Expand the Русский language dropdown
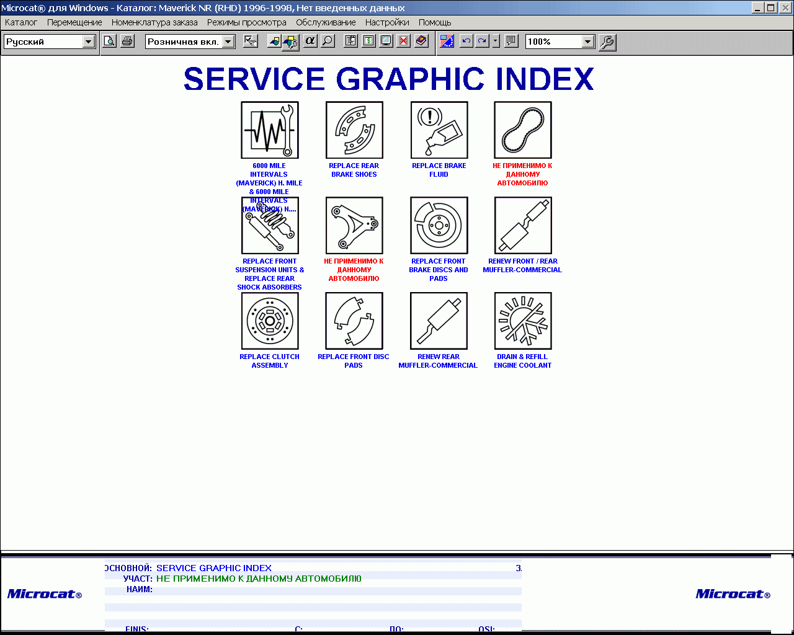 (89, 42)
